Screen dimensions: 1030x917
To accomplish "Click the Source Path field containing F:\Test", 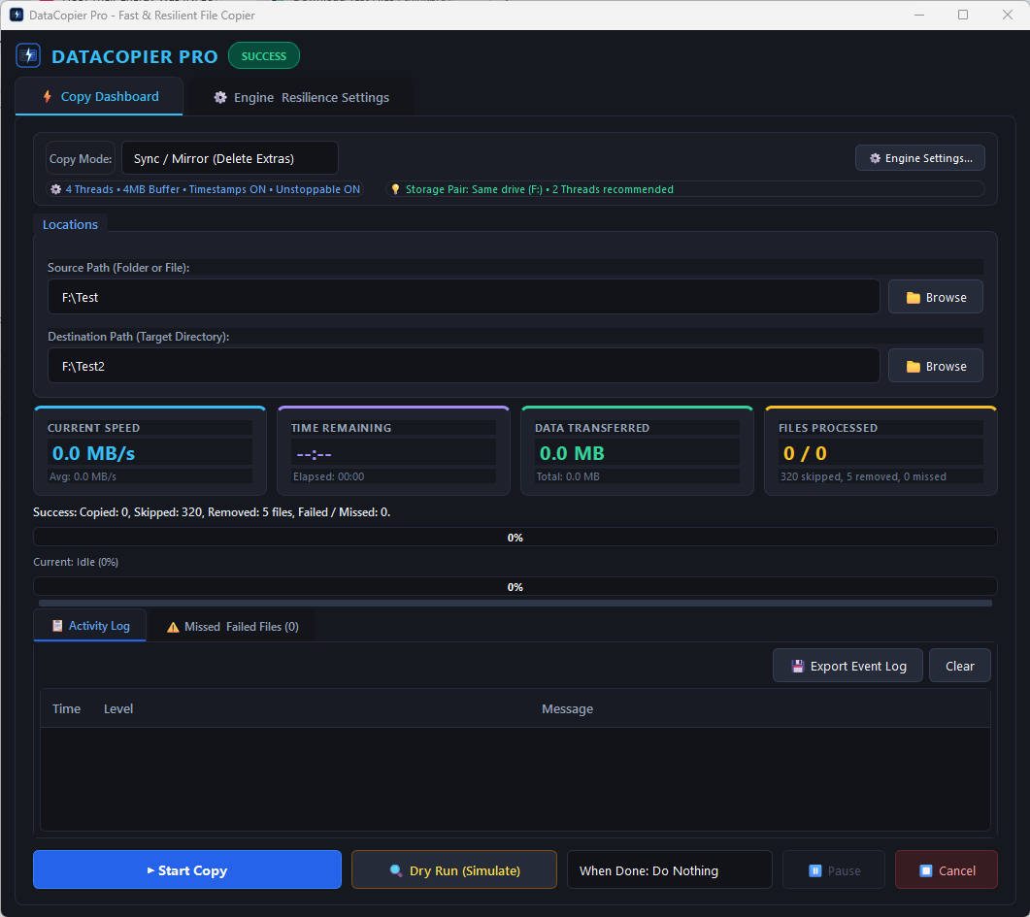I will click(x=464, y=297).
